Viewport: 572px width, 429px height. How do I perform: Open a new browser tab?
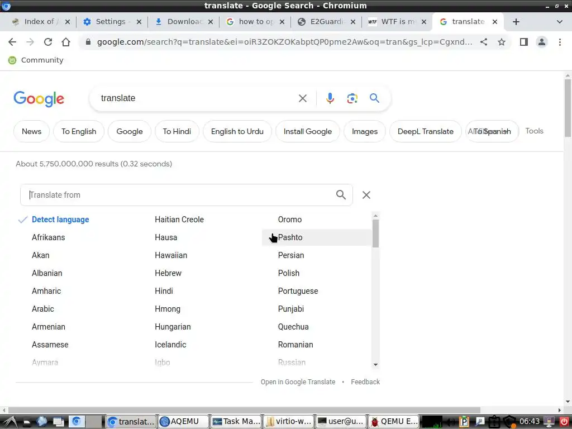point(516,22)
